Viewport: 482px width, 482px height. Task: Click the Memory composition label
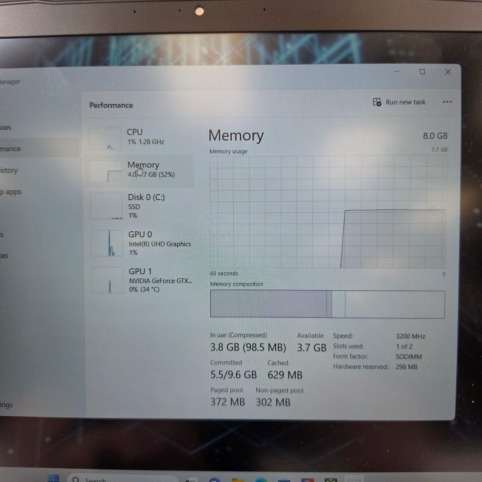pyautogui.click(x=236, y=284)
